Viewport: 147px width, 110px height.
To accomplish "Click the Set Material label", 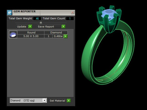I will point(57,101).
